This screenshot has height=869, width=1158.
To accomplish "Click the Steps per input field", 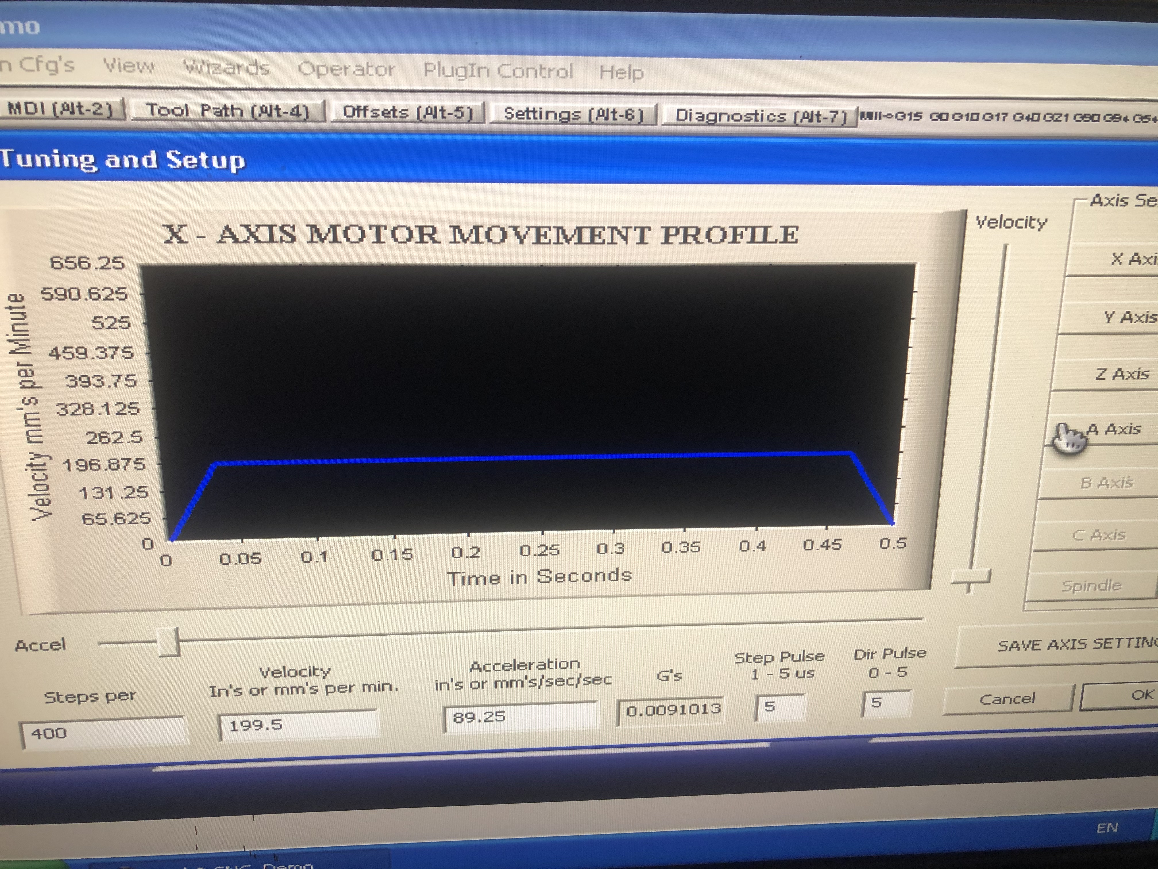I will point(102,732).
